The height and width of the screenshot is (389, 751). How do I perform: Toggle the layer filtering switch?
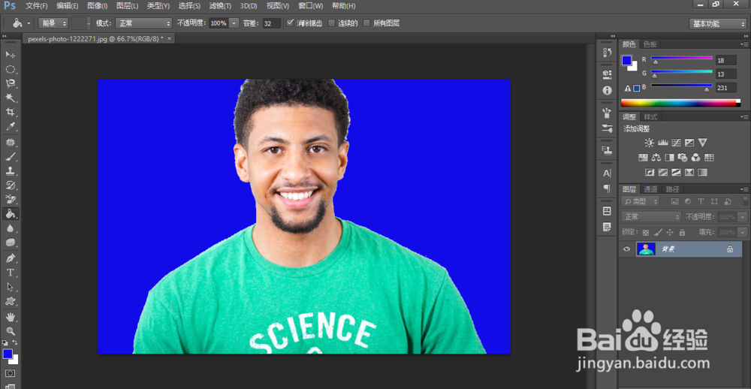tap(745, 201)
